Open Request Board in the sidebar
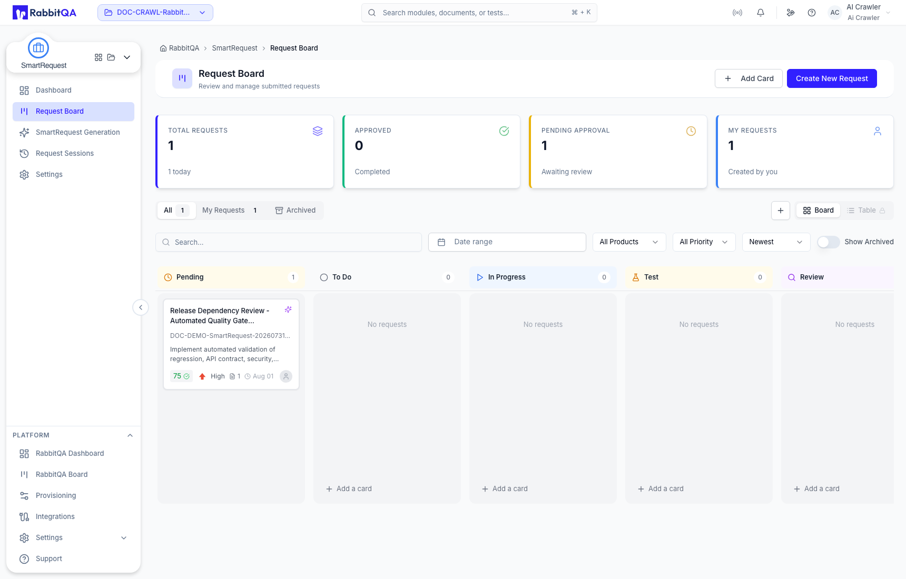Image resolution: width=906 pixels, height=579 pixels. pos(73,112)
